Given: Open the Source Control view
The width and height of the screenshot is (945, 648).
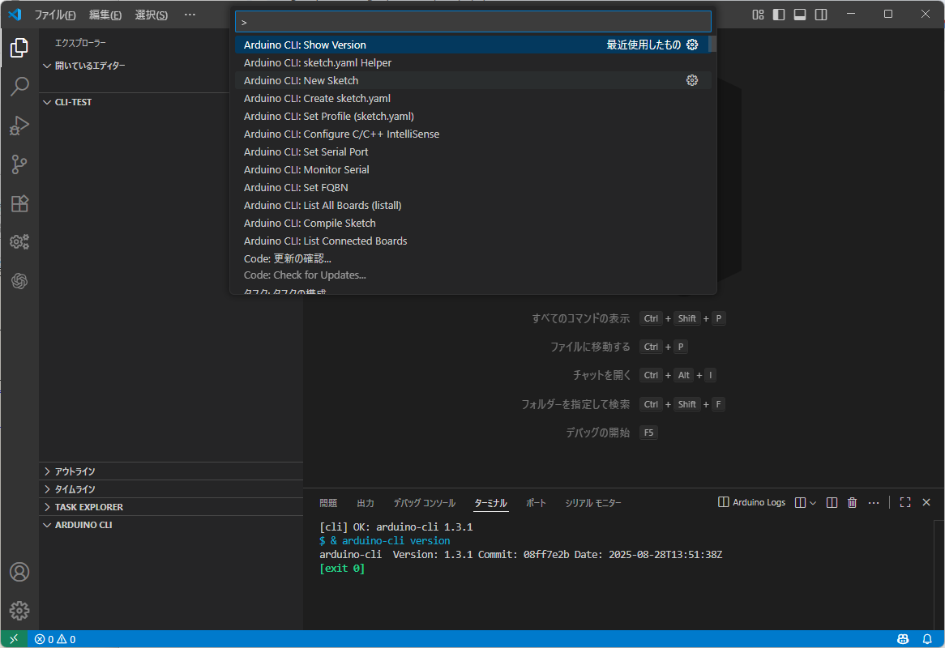Looking at the screenshot, I should [19, 164].
